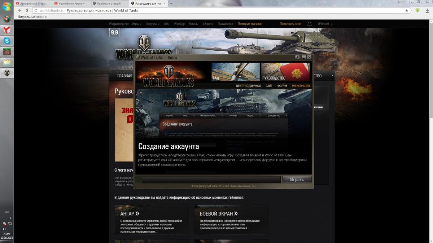This screenshot has width=433, height=243.
Task: Expand the Форумы dropdown menu
Action: [153, 24]
